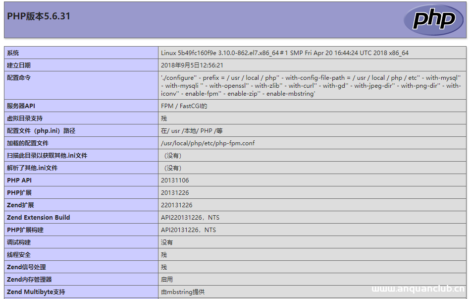Select the 线程安全 row label
The image size is (470, 299).
tap(19, 255)
